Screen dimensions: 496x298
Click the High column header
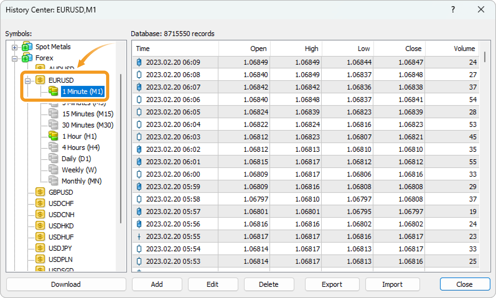pyautogui.click(x=296, y=49)
